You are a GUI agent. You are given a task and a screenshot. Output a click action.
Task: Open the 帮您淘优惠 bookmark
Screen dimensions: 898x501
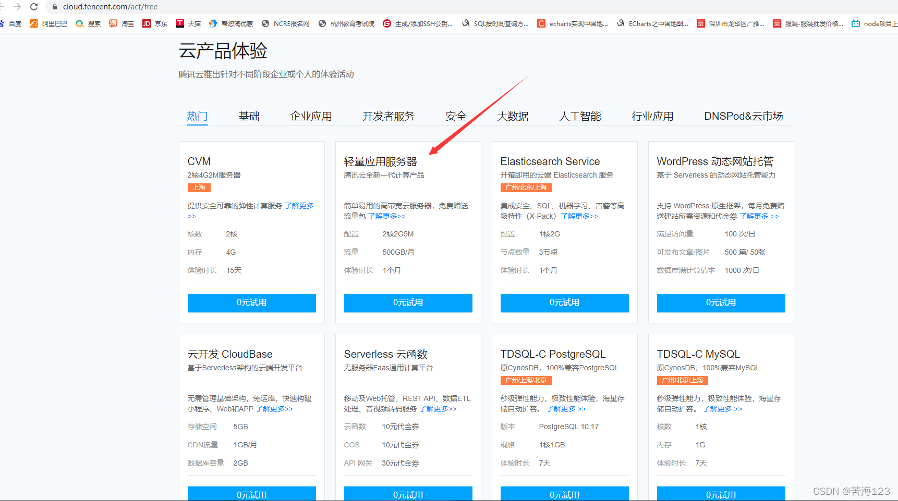coord(231,23)
